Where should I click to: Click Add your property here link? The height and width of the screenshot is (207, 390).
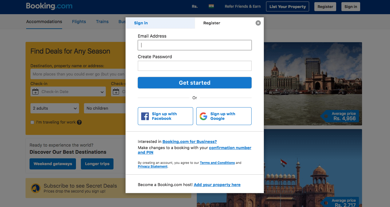point(217,185)
